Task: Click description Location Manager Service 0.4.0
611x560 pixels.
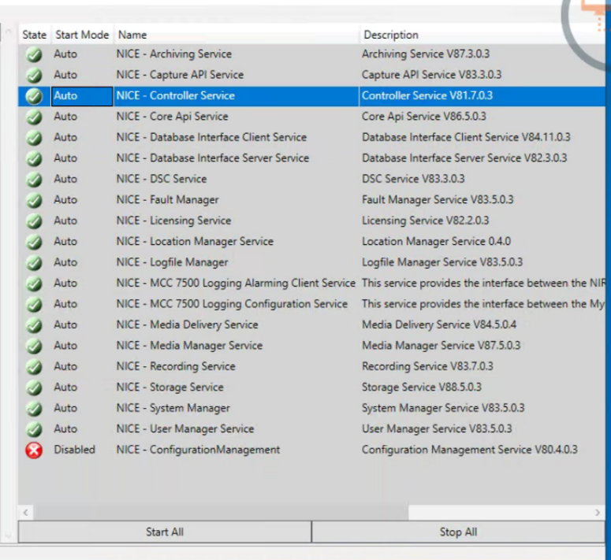Action: [x=437, y=241]
